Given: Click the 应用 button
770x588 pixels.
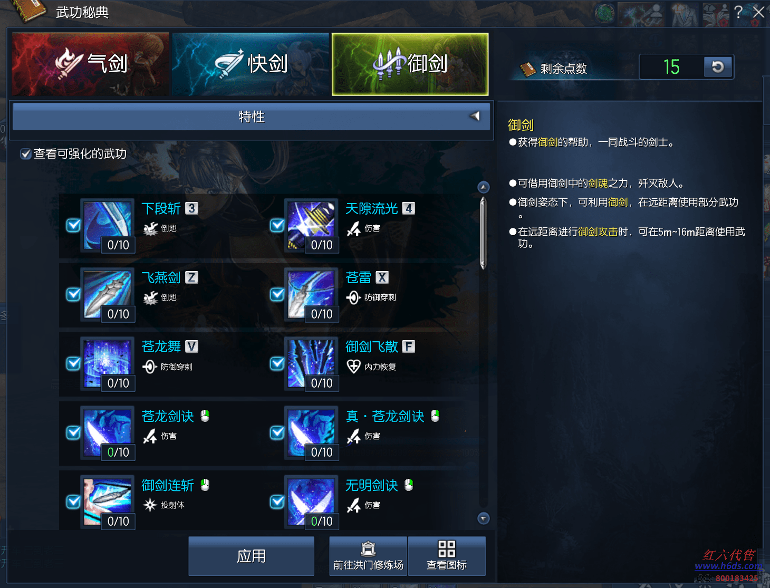Looking at the screenshot, I should [251, 556].
